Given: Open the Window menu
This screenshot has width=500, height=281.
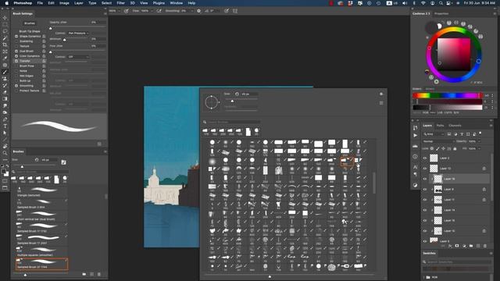Looking at the screenshot, I should click(176, 3).
